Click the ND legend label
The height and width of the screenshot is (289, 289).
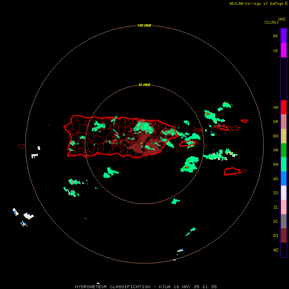[276, 250]
